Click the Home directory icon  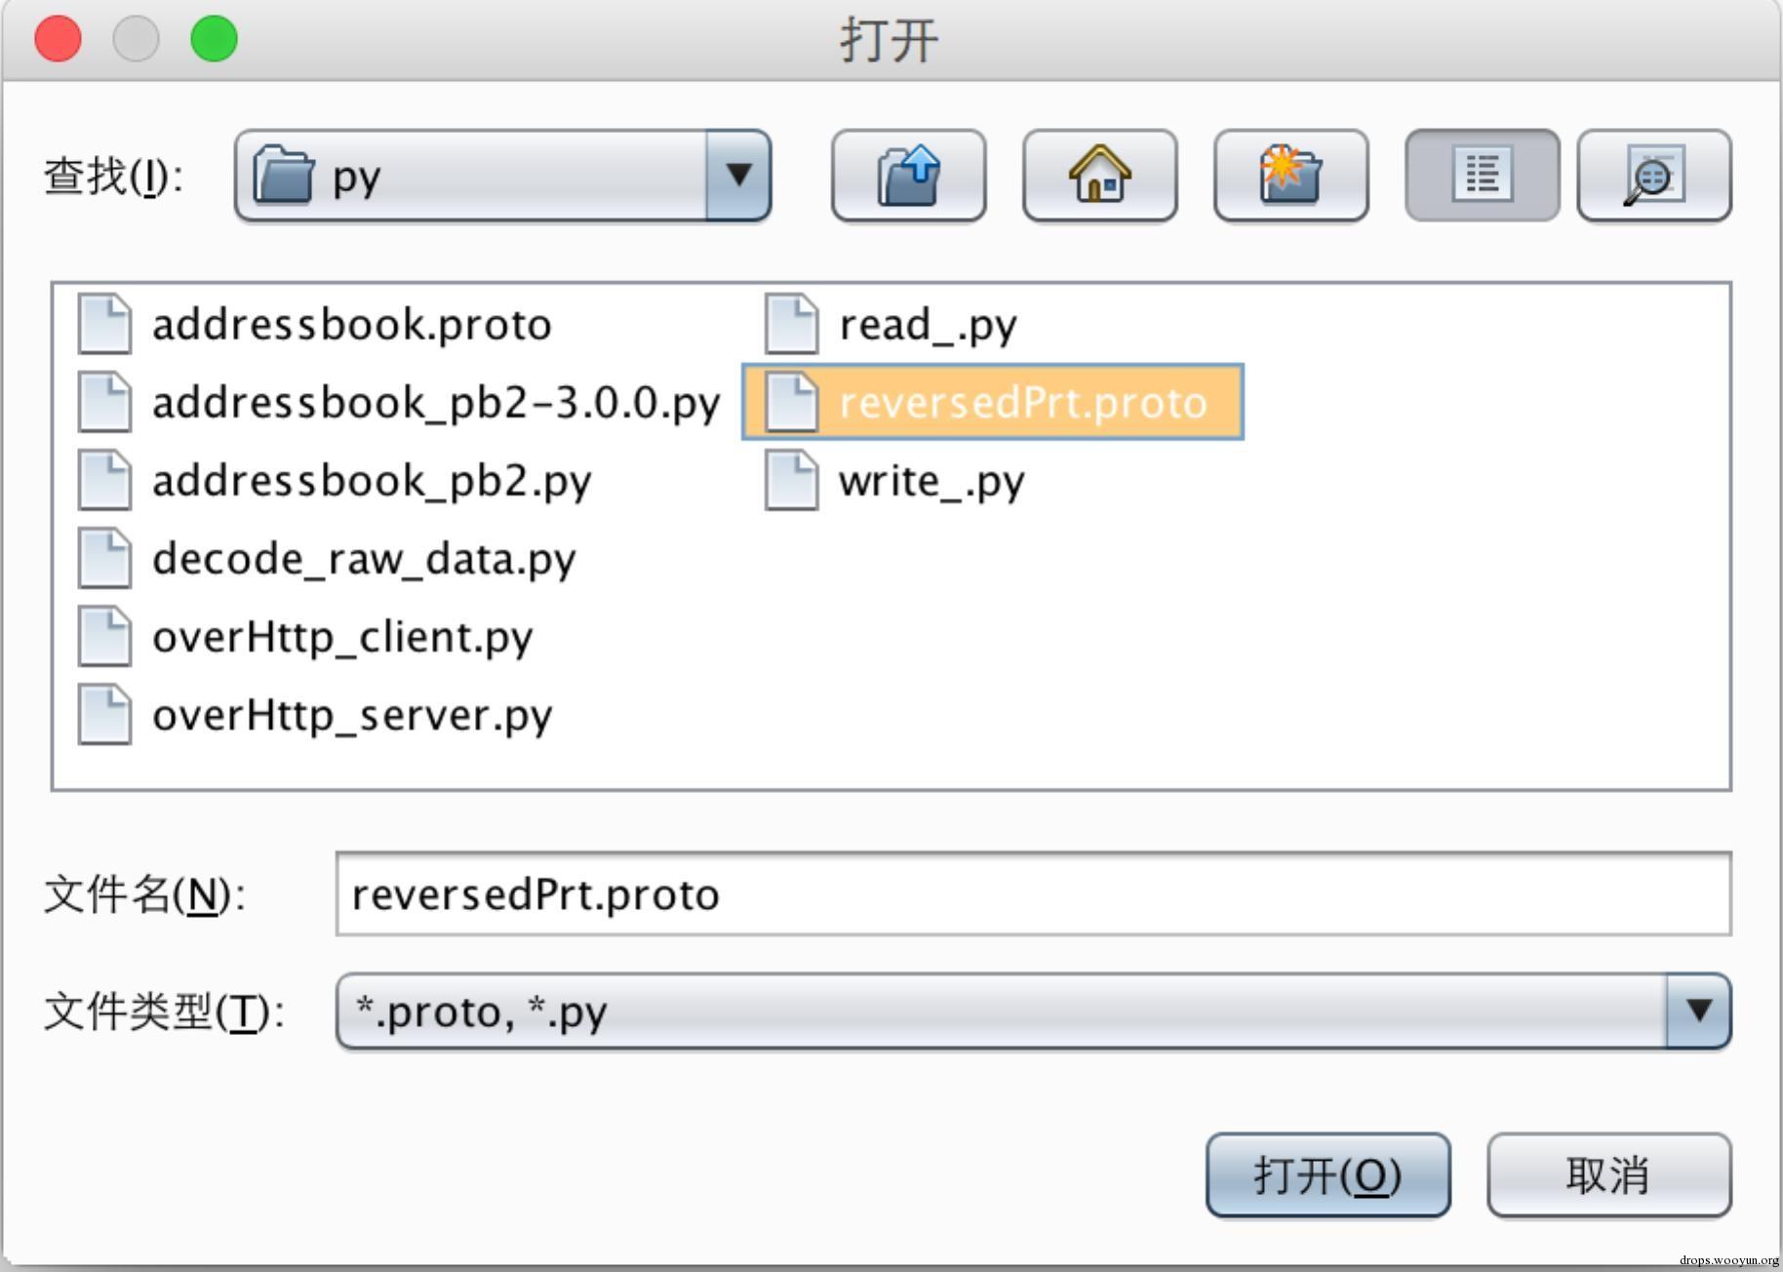[x=1099, y=177]
